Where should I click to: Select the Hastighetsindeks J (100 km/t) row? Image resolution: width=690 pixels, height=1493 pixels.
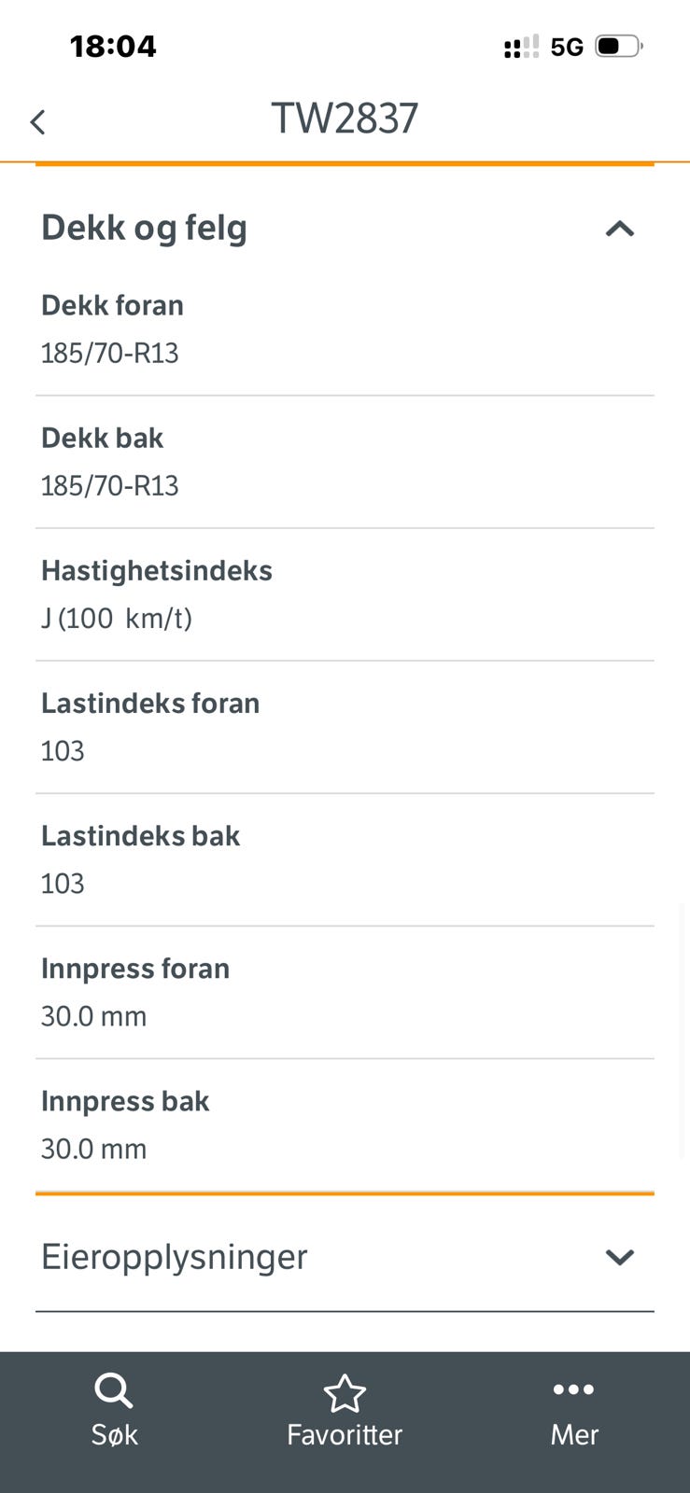(345, 594)
